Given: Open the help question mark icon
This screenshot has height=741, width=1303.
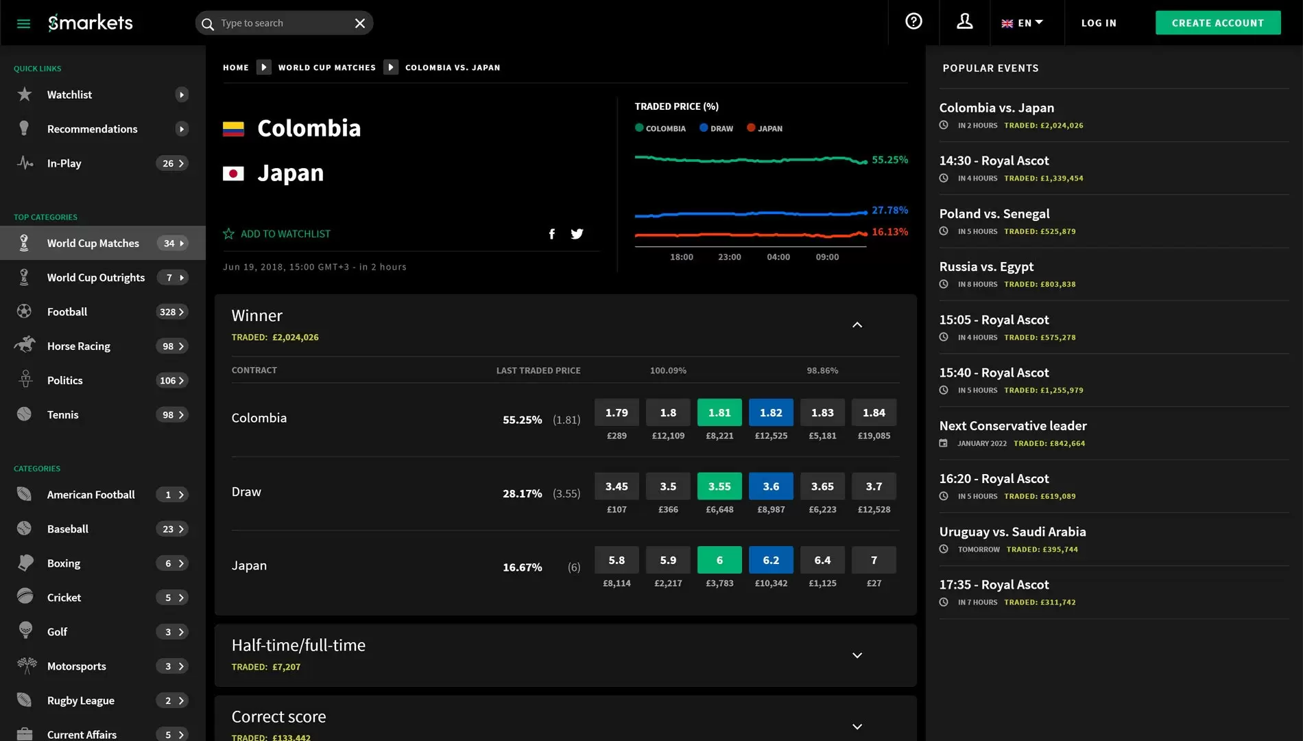Looking at the screenshot, I should tap(913, 21).
